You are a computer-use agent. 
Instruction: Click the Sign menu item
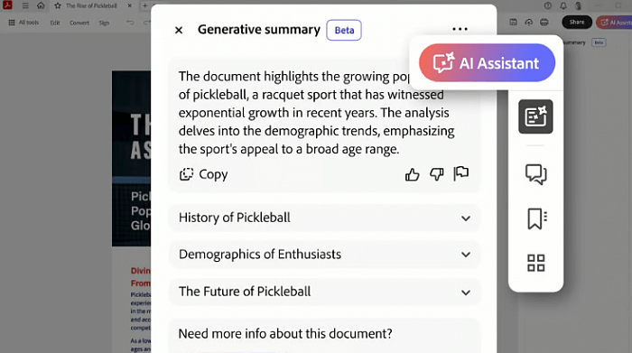104,23
